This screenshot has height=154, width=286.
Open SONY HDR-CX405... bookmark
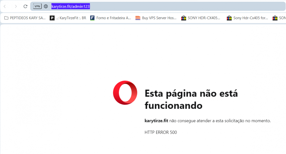(x=201, y=18)
